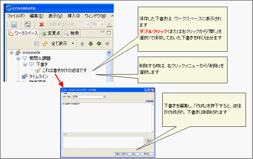
Task: Open the font size 10 dropdown
Action: [x=102, y=24]
